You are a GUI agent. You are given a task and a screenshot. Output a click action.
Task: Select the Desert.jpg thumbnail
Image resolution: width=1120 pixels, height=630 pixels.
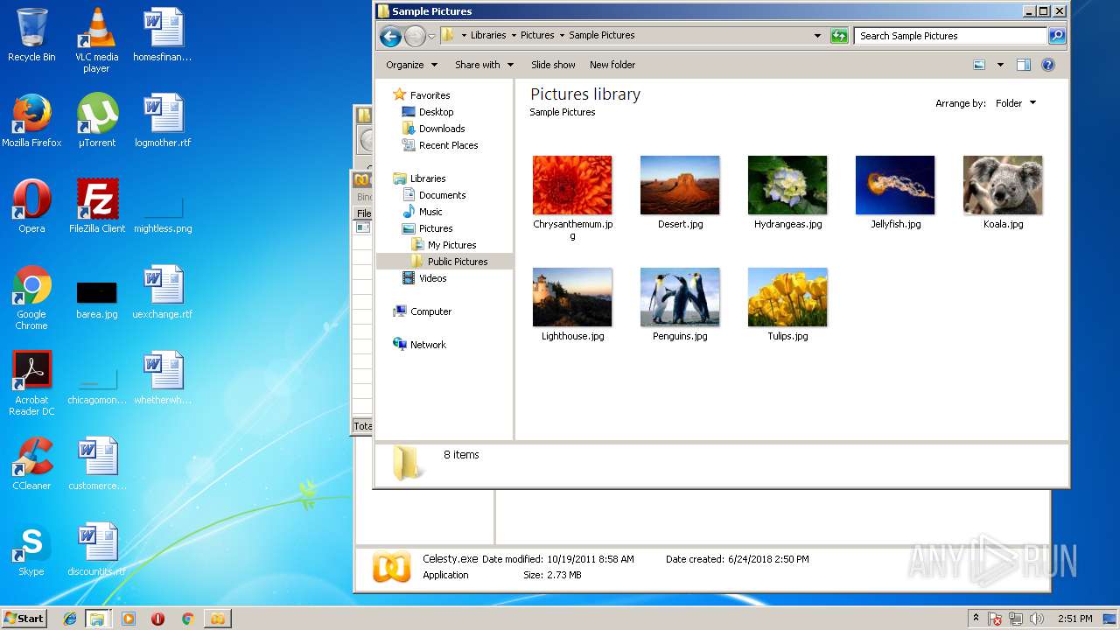(x=680, y=185)
